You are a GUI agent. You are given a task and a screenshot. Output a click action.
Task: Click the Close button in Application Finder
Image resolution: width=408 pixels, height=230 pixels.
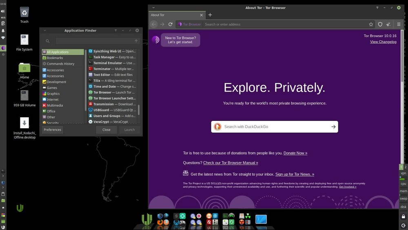pyautogui.click(x=106, y=130)
